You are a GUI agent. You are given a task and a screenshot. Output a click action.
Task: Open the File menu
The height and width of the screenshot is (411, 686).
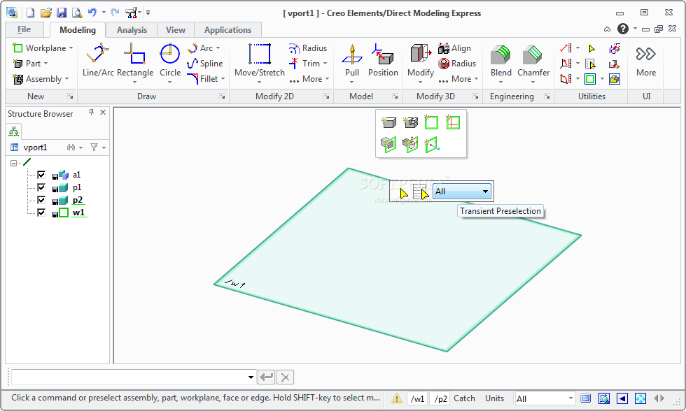point(24,29)
